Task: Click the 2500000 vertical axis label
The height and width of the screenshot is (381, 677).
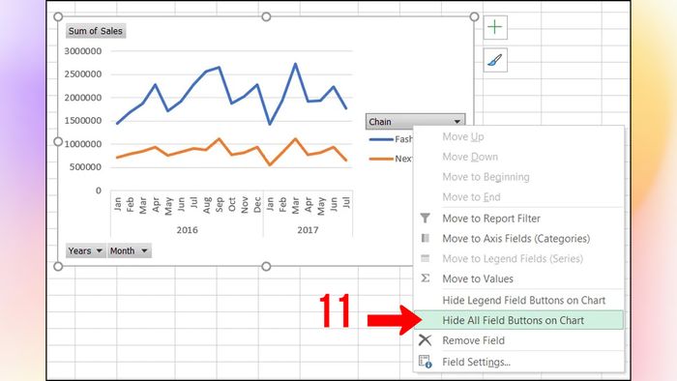Action: [83, 74]
